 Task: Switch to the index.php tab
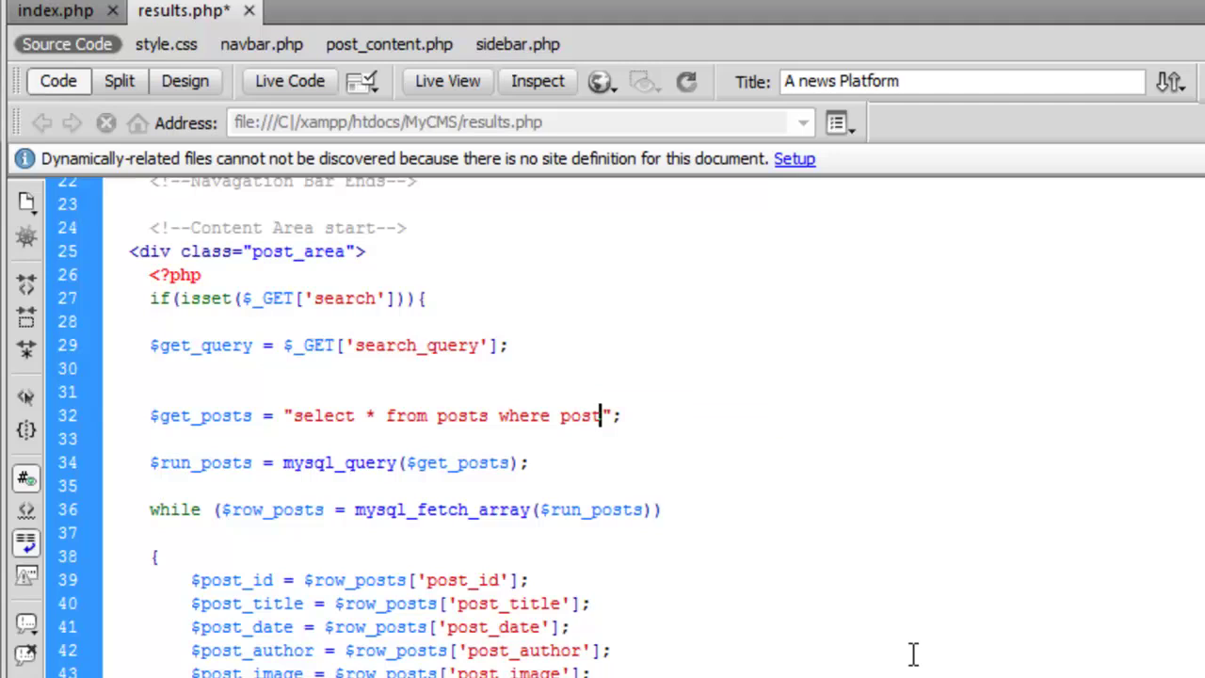(x=56, y=11)
